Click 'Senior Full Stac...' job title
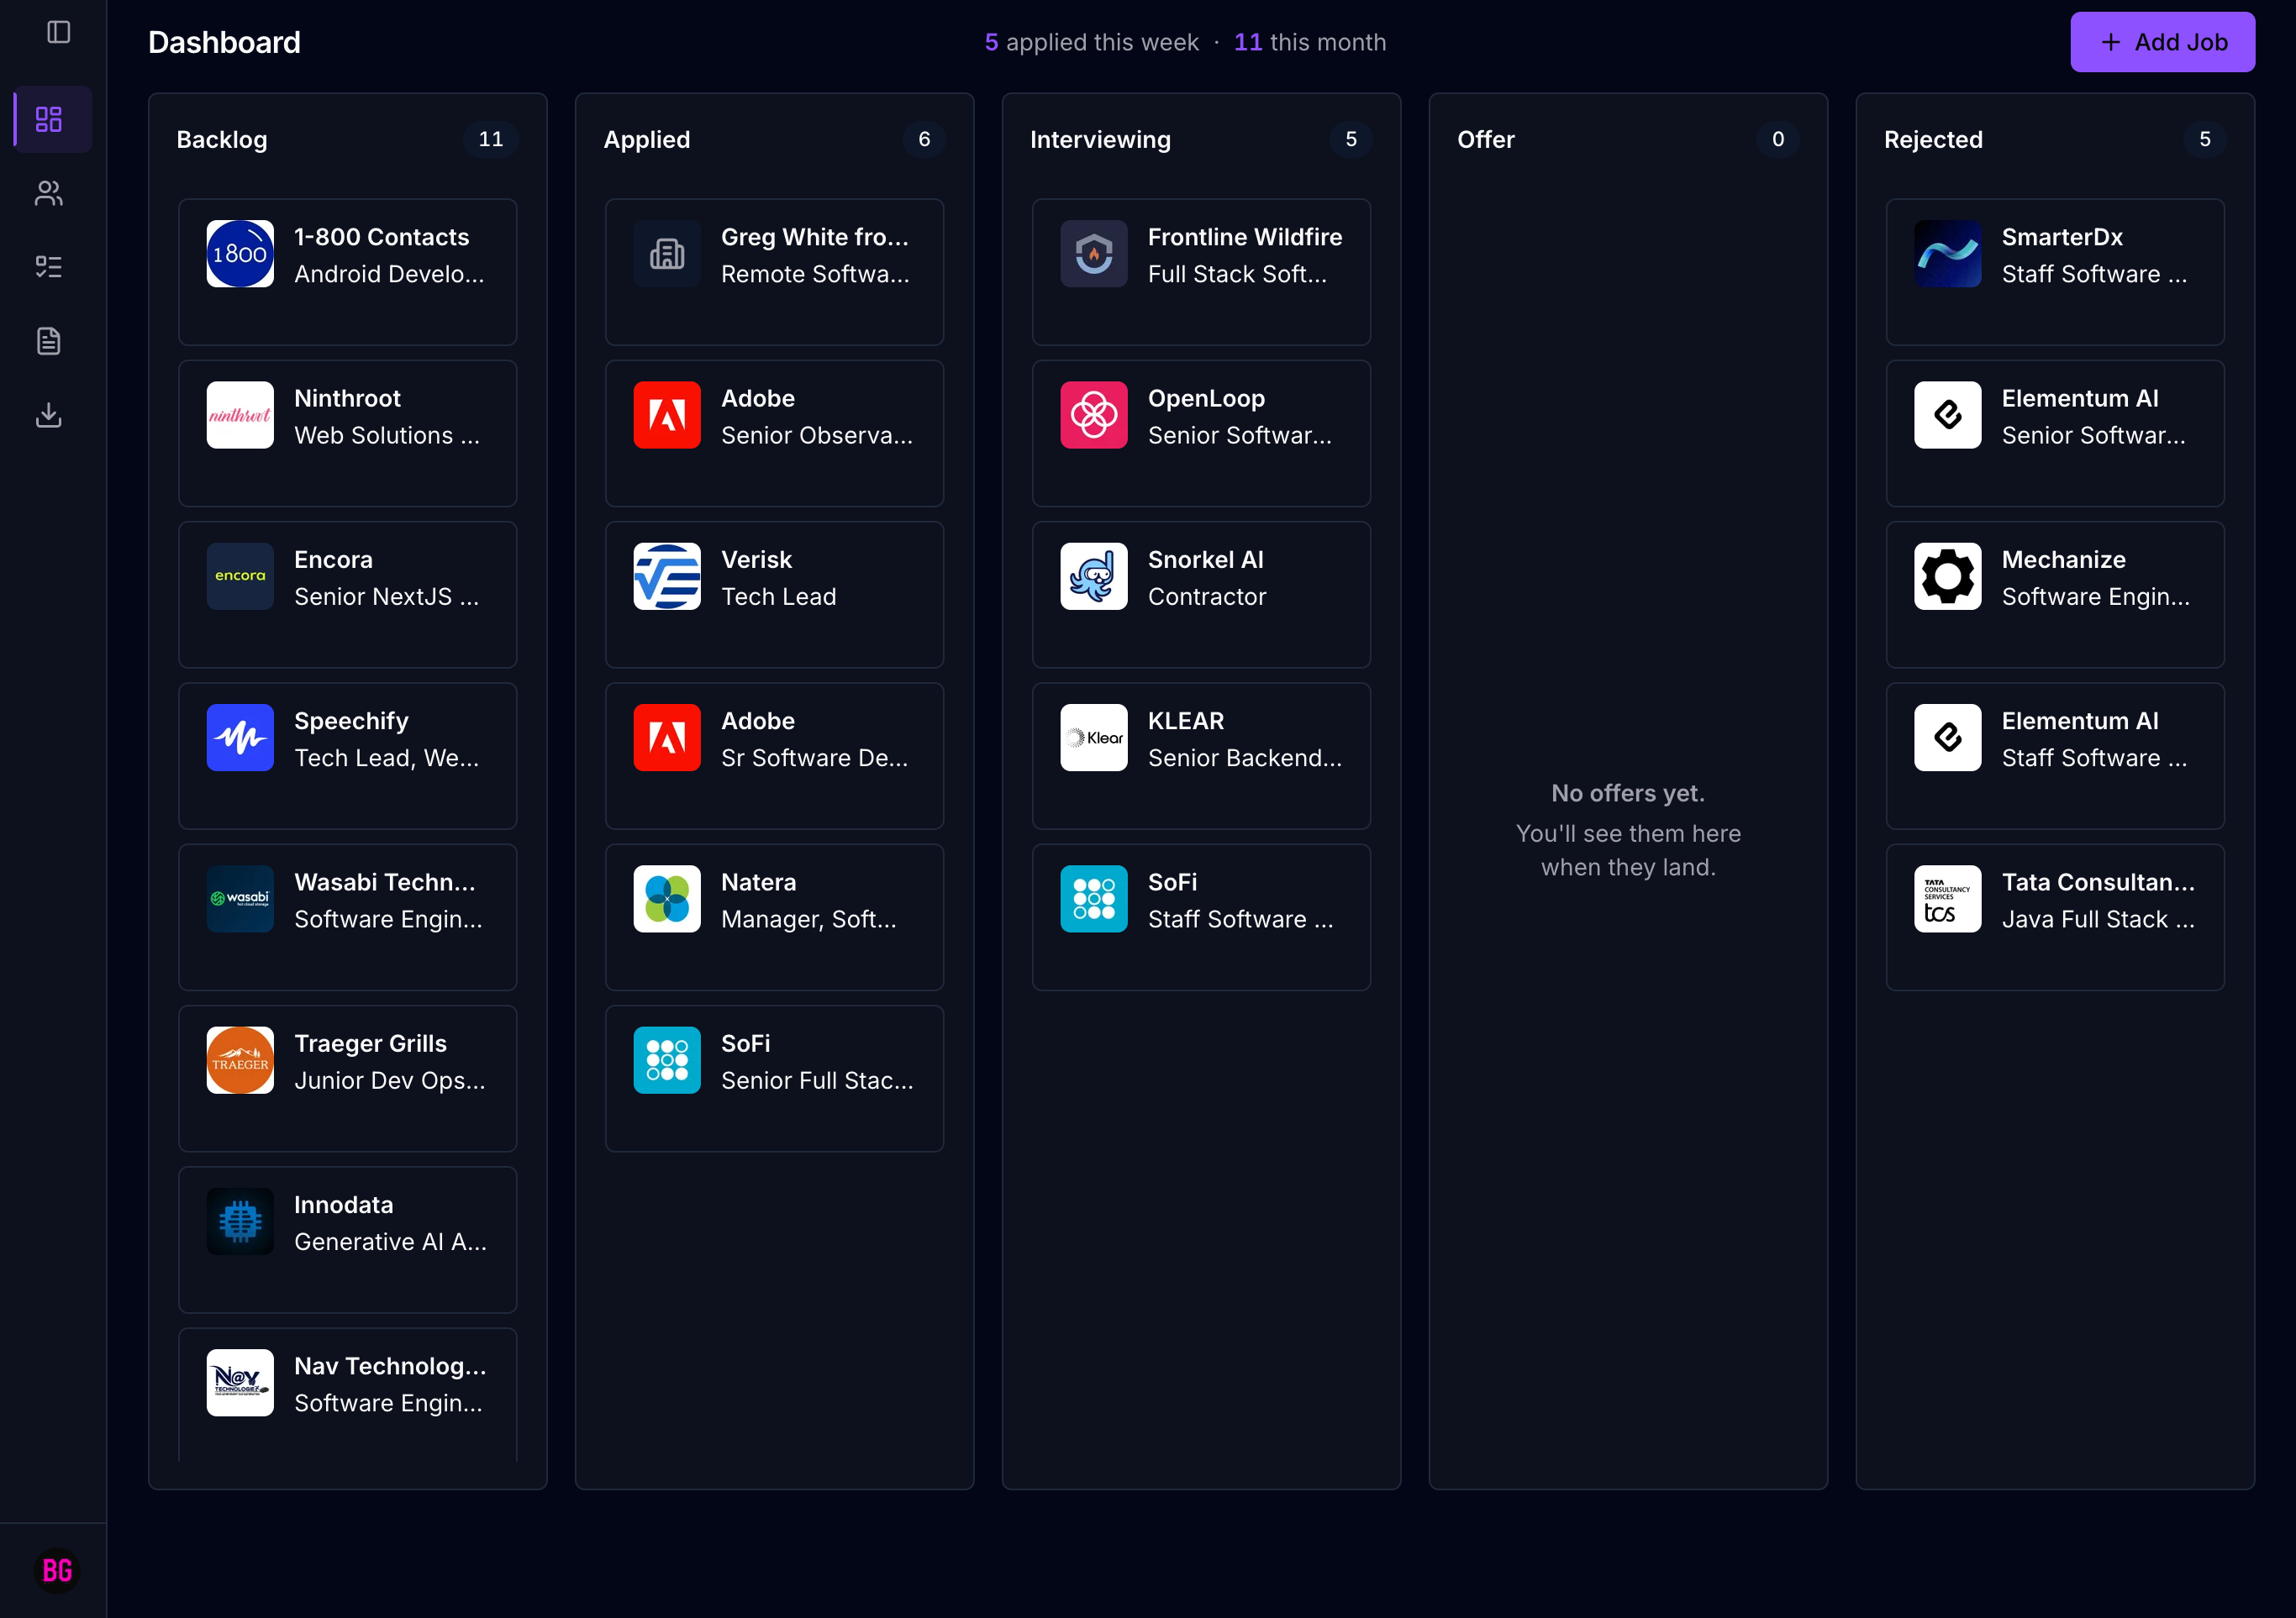Viewport: 2296px width, 1618px height. coord(818,1080)
